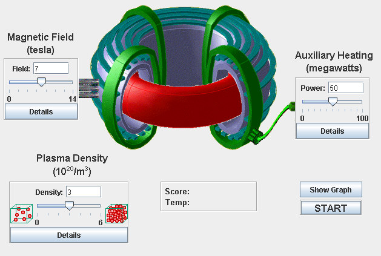Image resolution: width=381 pixels, height=256 pixels.
Task: Open Auxiliary Heating Details
Action: tap(332, 131)
